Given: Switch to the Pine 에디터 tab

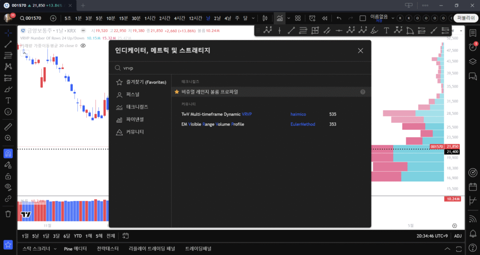Looking at the screenshot, I should (75, 249).
